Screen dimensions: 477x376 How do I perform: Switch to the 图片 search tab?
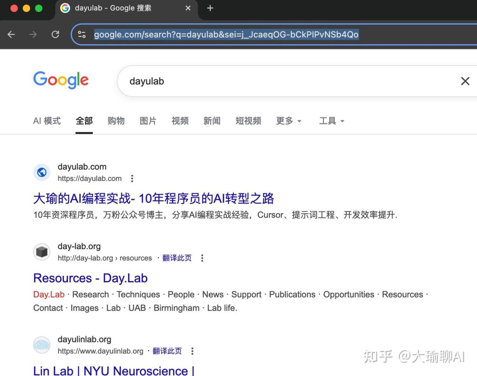(148, 121)
